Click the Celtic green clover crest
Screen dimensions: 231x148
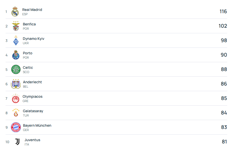pos(16,70)
